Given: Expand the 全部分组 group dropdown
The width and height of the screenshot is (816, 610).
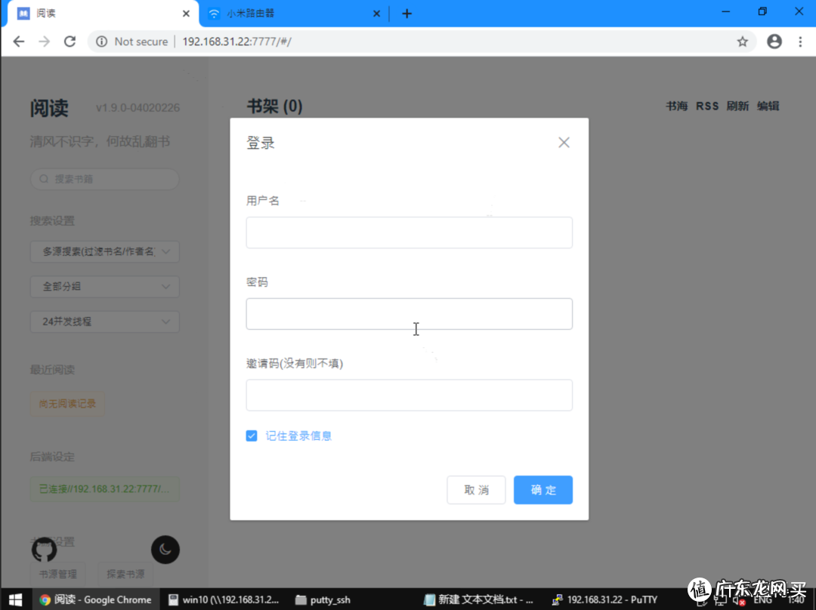Looking at the screenshot, I should 104,287.
